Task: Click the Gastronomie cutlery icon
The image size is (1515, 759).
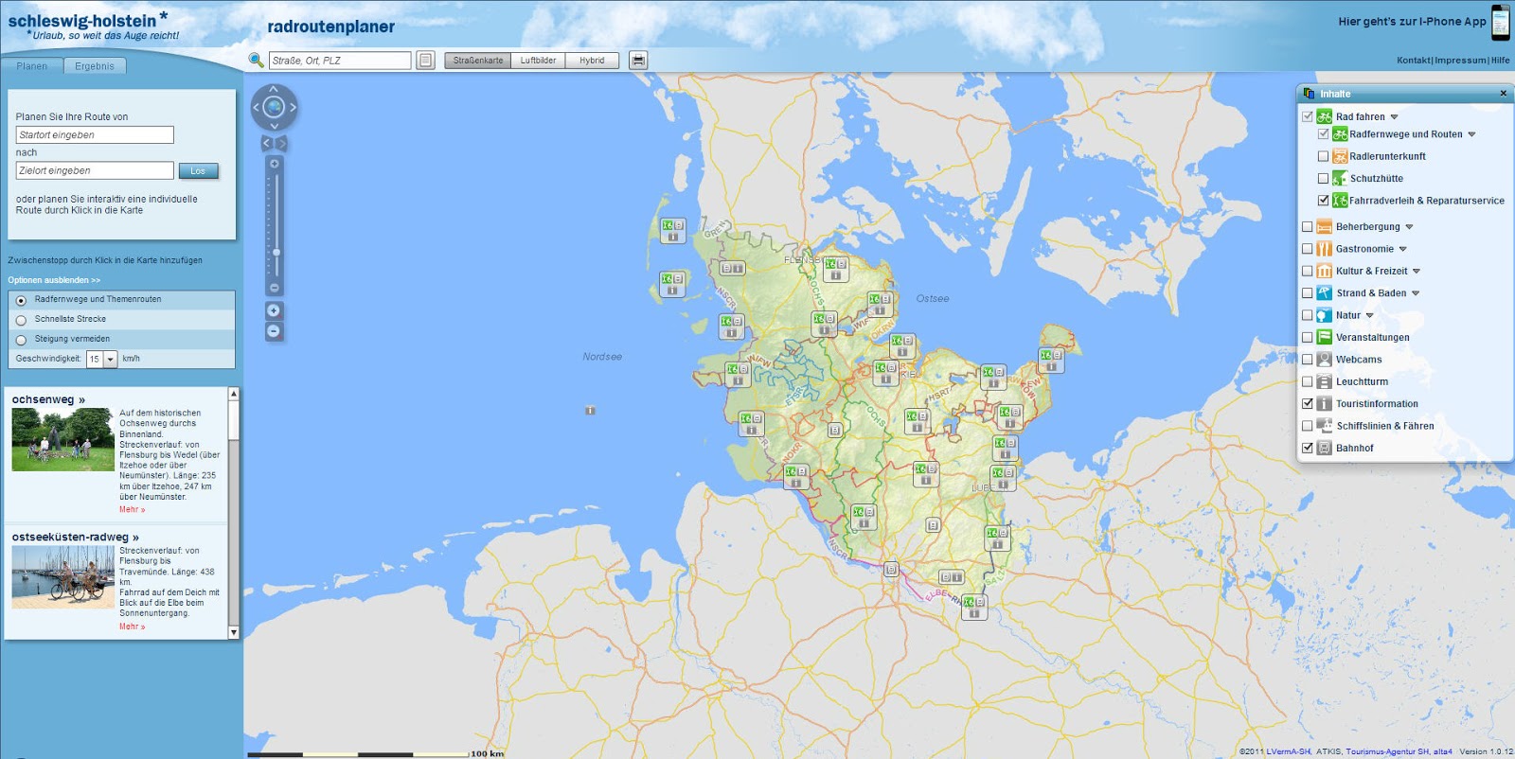Action: pyautogui.click(x=1325, y=249)
